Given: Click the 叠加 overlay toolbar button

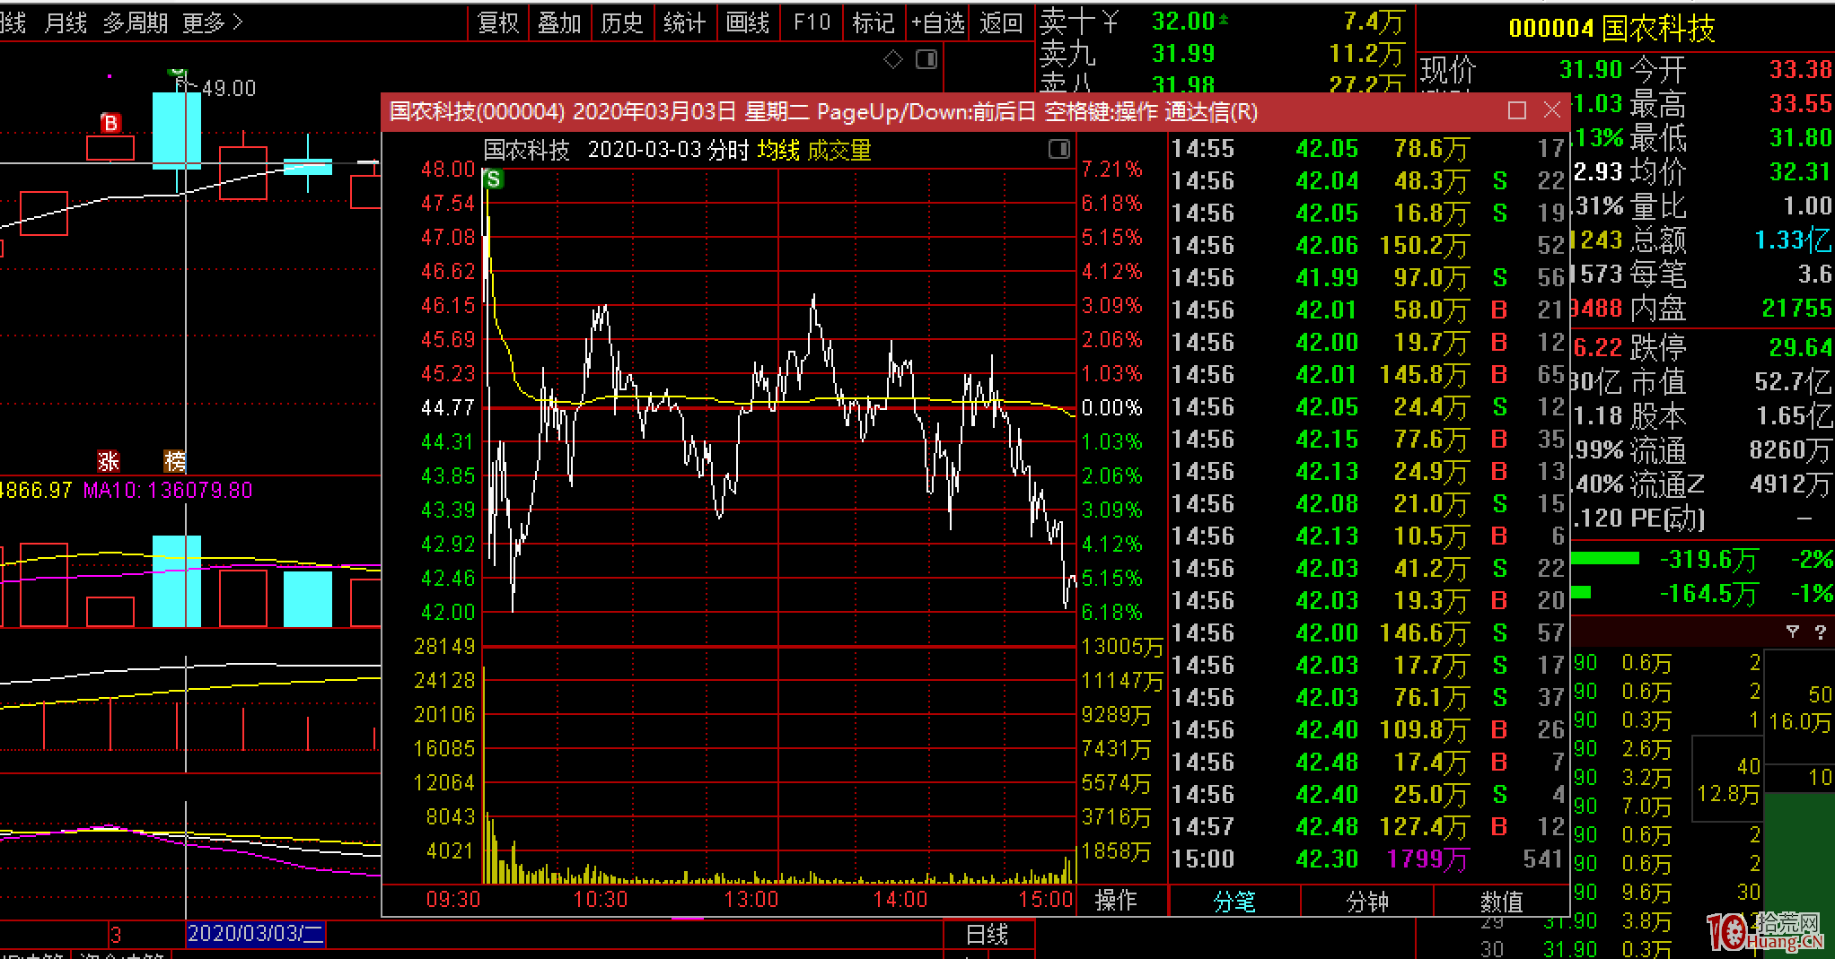Looking at the screenshot, I should pyautogui.click(x=559, y=22).
